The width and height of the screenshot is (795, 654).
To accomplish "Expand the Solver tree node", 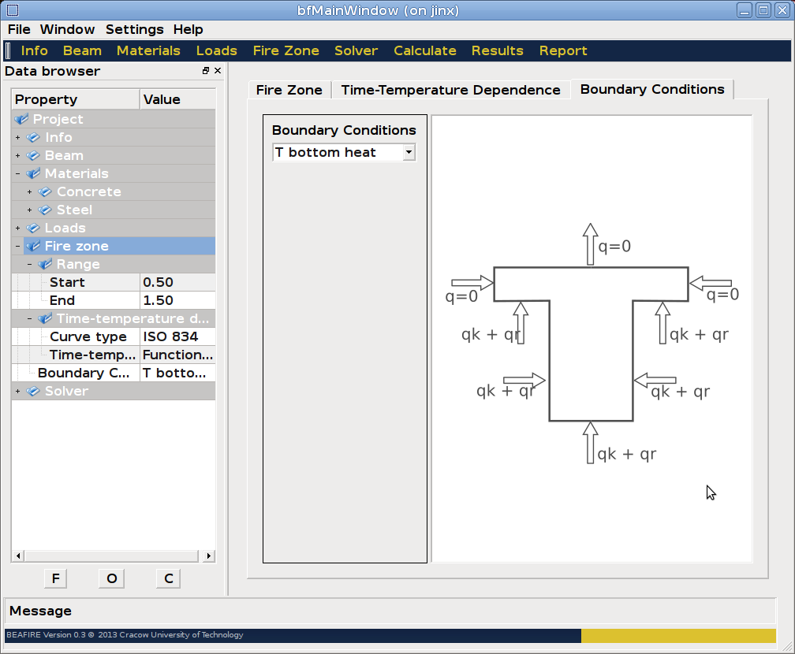I will click(17, 392).
